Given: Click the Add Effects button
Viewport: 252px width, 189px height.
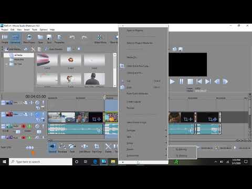Looking at the screenshot, I should point(85,148).
